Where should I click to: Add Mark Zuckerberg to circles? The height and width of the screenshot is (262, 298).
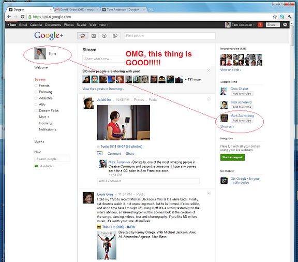coord(242,121)
